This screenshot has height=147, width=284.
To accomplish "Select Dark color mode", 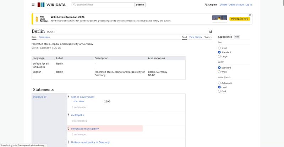I will click(x=219, y=91).
